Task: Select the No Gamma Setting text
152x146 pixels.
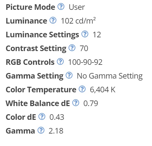Action: [x=110, y=76]
